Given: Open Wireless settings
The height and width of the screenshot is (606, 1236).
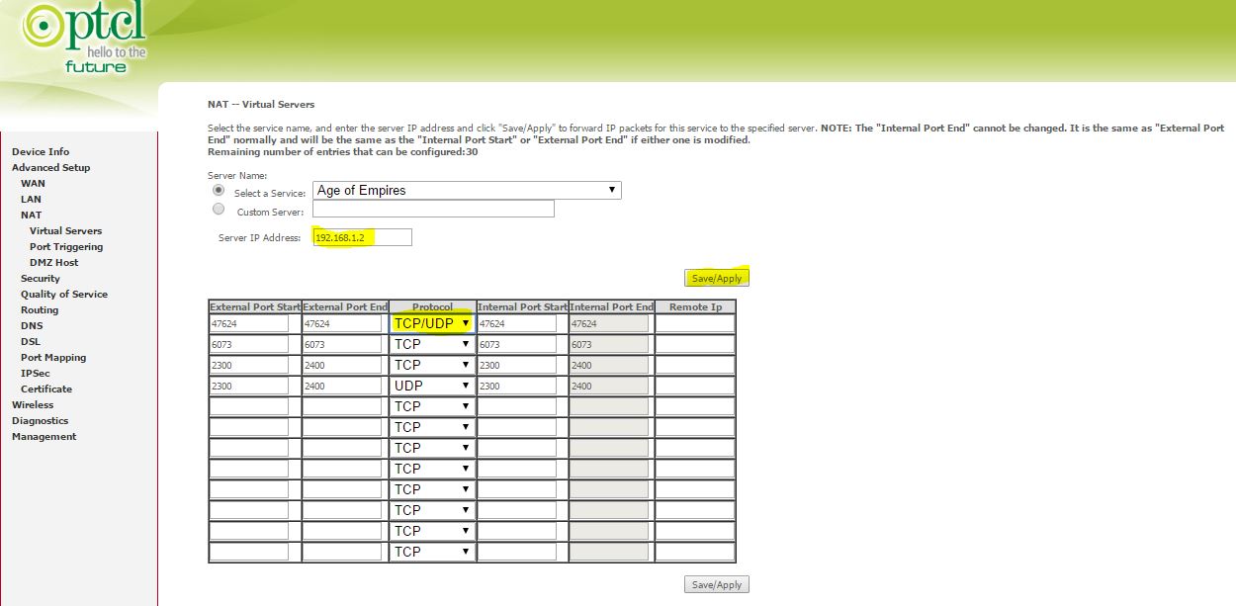Looking at the screenshot, I should (x=33, y=405).
